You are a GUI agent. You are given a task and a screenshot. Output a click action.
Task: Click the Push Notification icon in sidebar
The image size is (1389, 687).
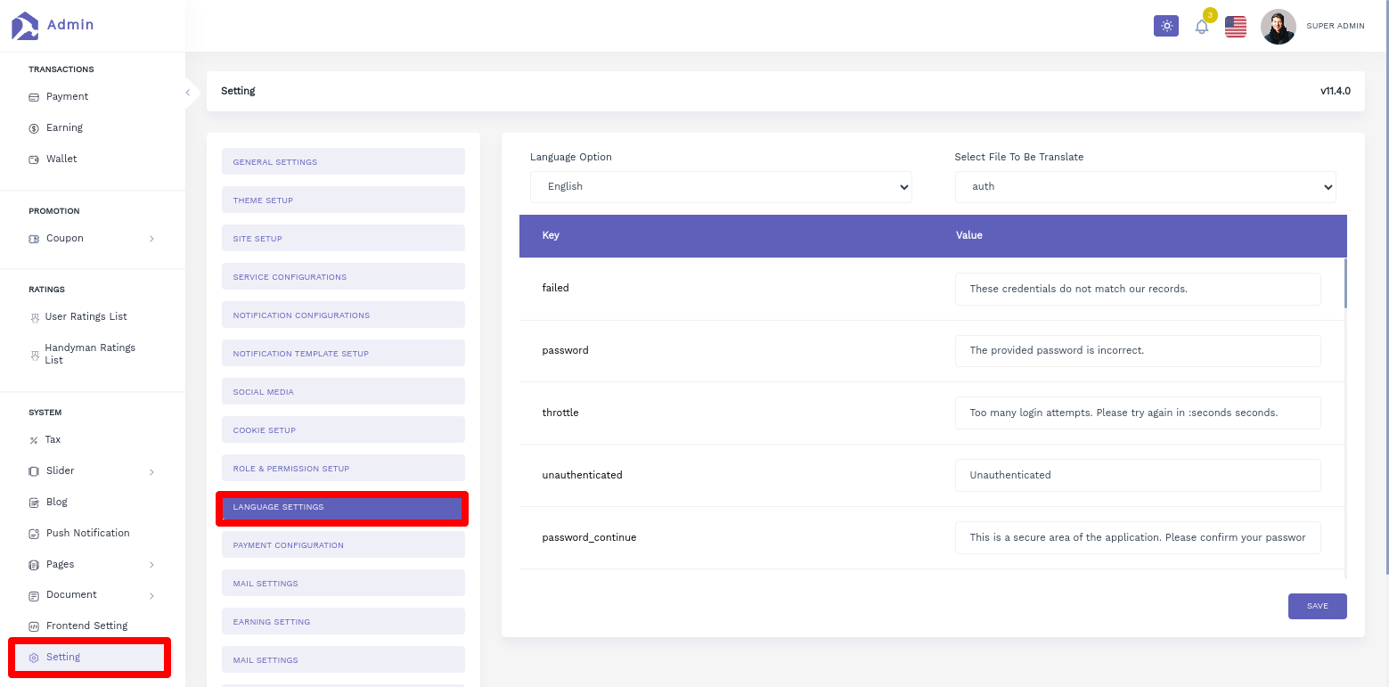(x=34, y=534)
